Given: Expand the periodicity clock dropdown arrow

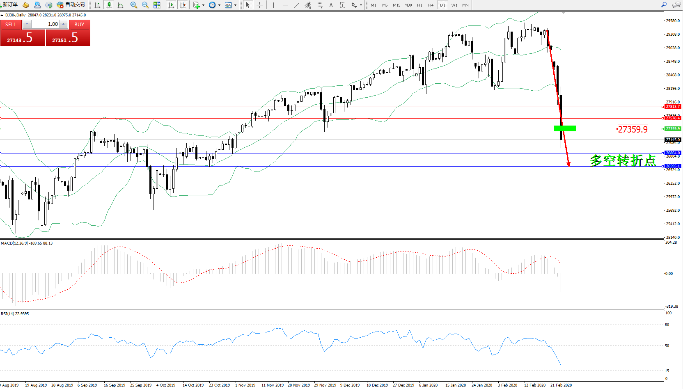Looking at the screenshot, I should 219,5.
